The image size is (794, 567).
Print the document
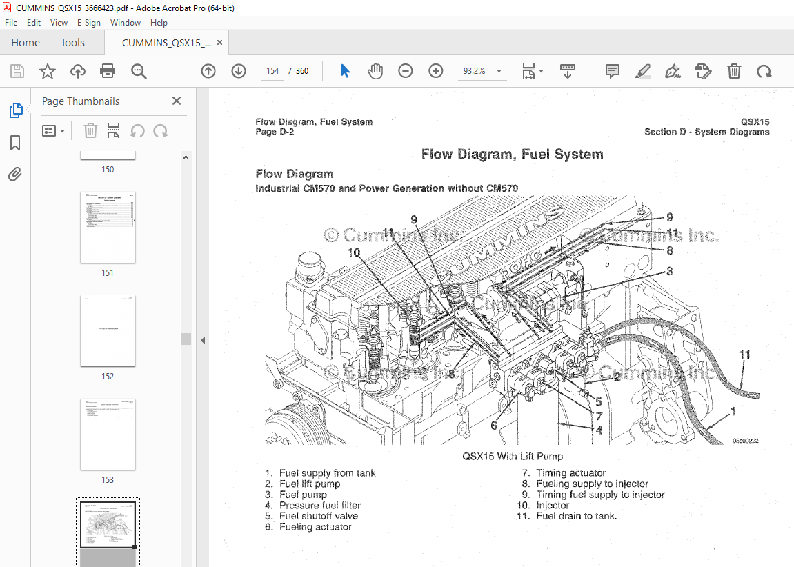108,71
